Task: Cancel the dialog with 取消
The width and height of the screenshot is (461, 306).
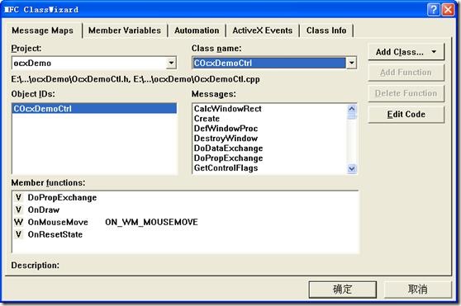Action: [418, 290]
